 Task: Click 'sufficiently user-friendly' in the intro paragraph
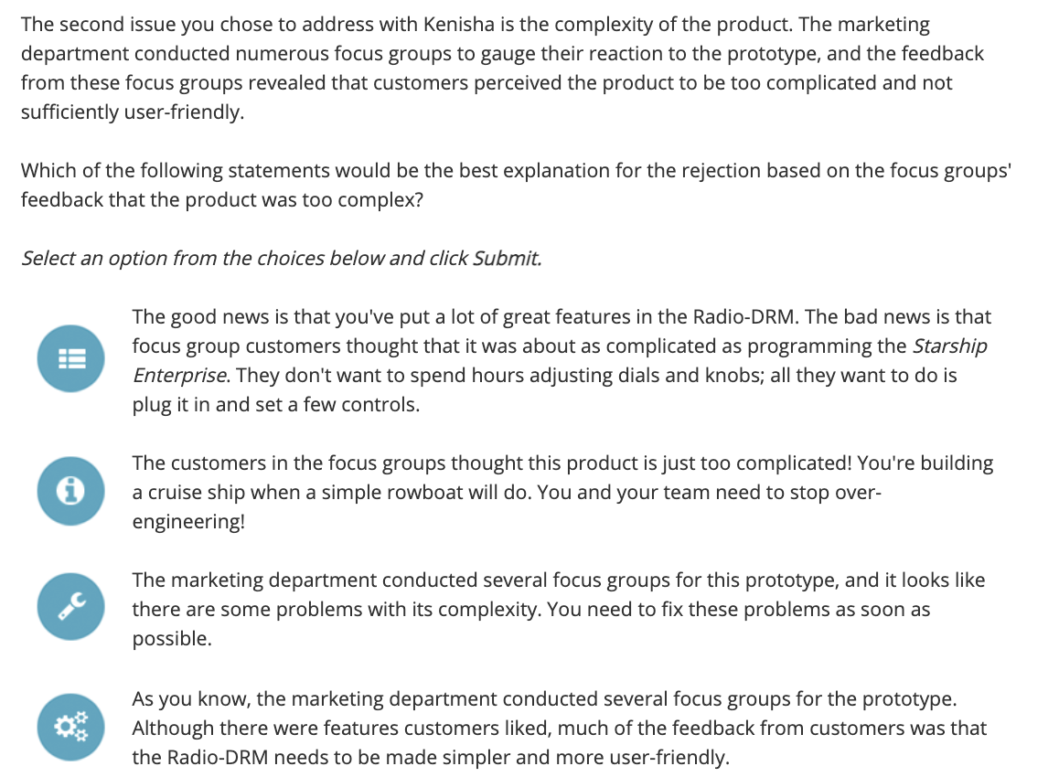[x=133, y=112]
